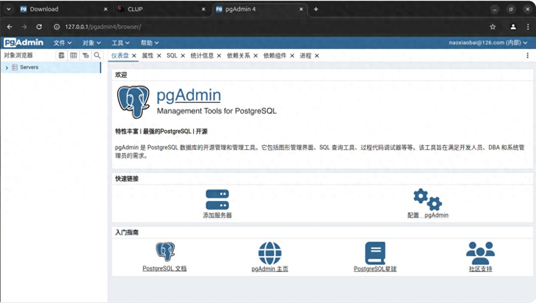Viewport: 536px width, 303px height.
Task: Click the filtered rows icon
Action: [x=85, y=55]
